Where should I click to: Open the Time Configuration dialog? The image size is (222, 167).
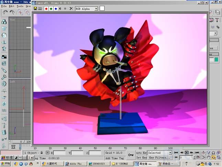click(198, 157)
